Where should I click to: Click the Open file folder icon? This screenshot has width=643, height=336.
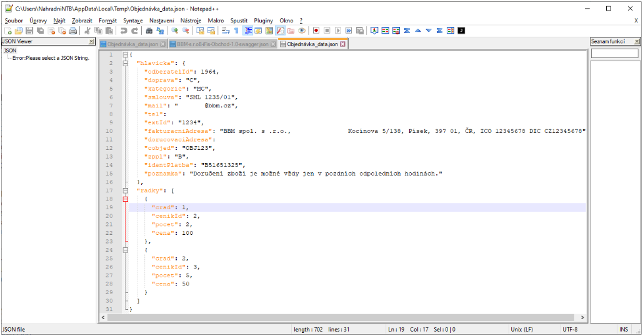(19, 31)
